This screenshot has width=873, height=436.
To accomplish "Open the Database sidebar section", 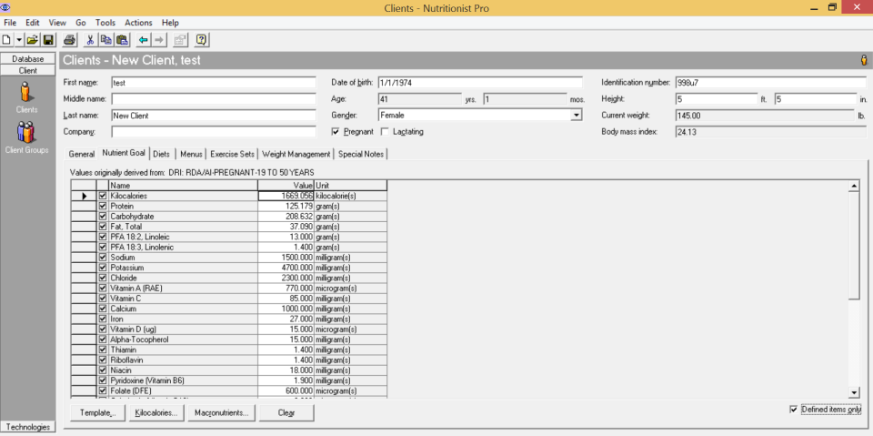I will [28, 58].
